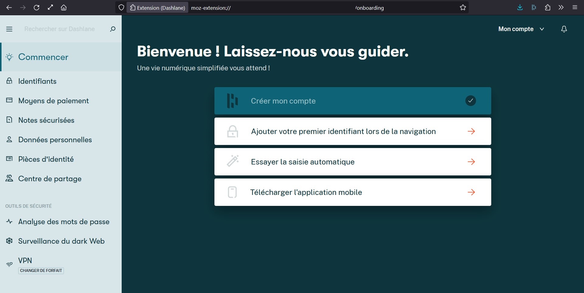Bookmark page with the star icon
This screenshot has height=293, width=584.
[463, 8]
